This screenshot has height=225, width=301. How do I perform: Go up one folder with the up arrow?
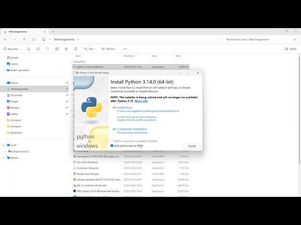tap(24, 39)
